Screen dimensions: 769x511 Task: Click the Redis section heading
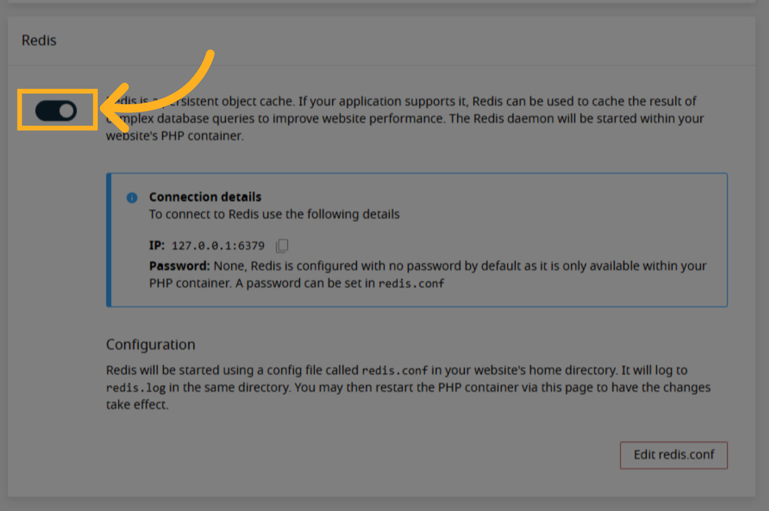pos(39,41)
